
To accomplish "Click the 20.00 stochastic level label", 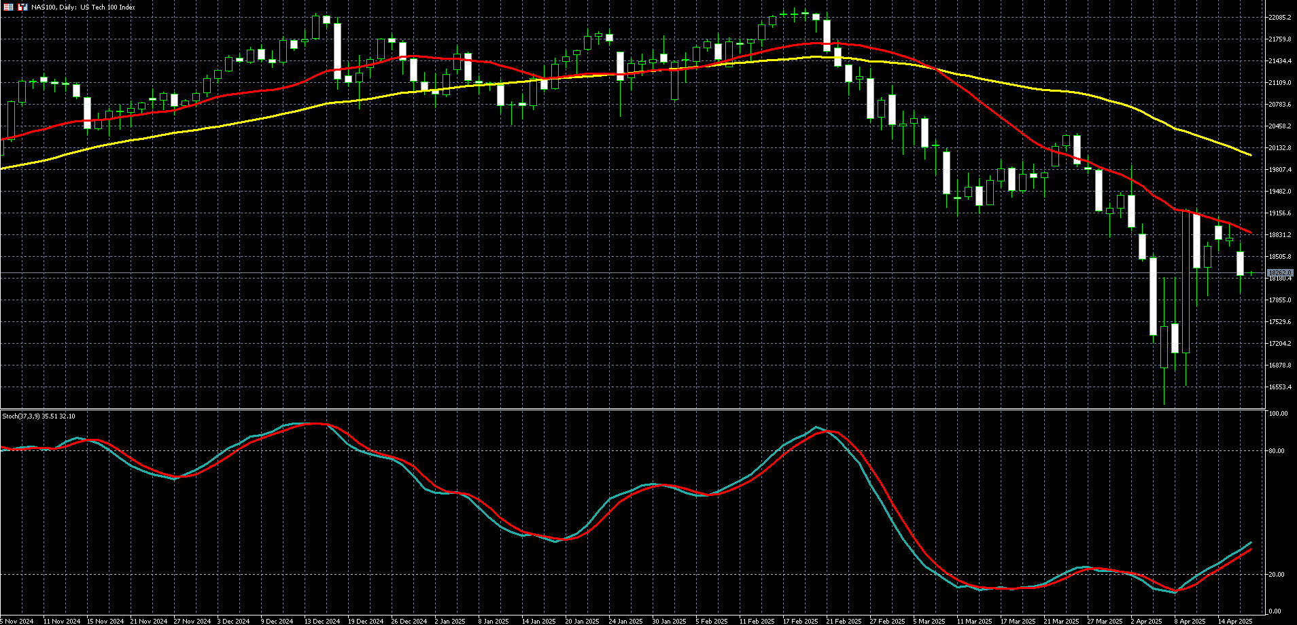I will coord(1277,575).
